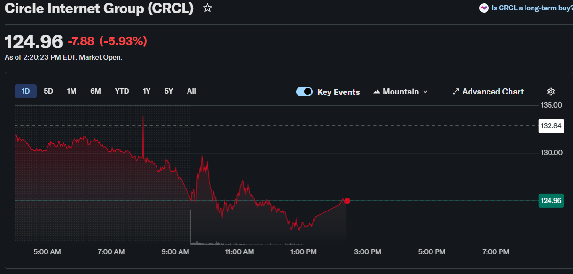This screenshot has width=573, height=274.
Task: Switch to the YTD view
Action: (x=122, y=91)
